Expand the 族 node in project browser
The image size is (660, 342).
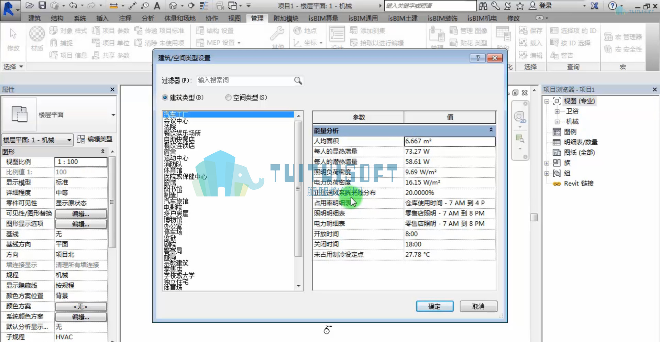tap(547, 163)
